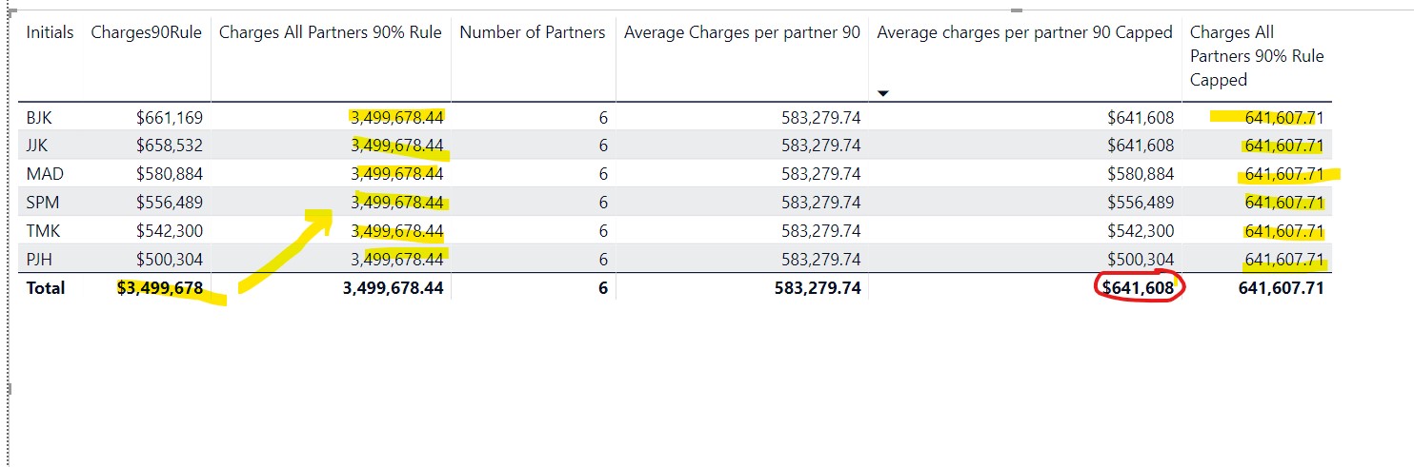Screen dimensions: 1414x467
Task: Select the MAD initials cell
Action: 43,174
